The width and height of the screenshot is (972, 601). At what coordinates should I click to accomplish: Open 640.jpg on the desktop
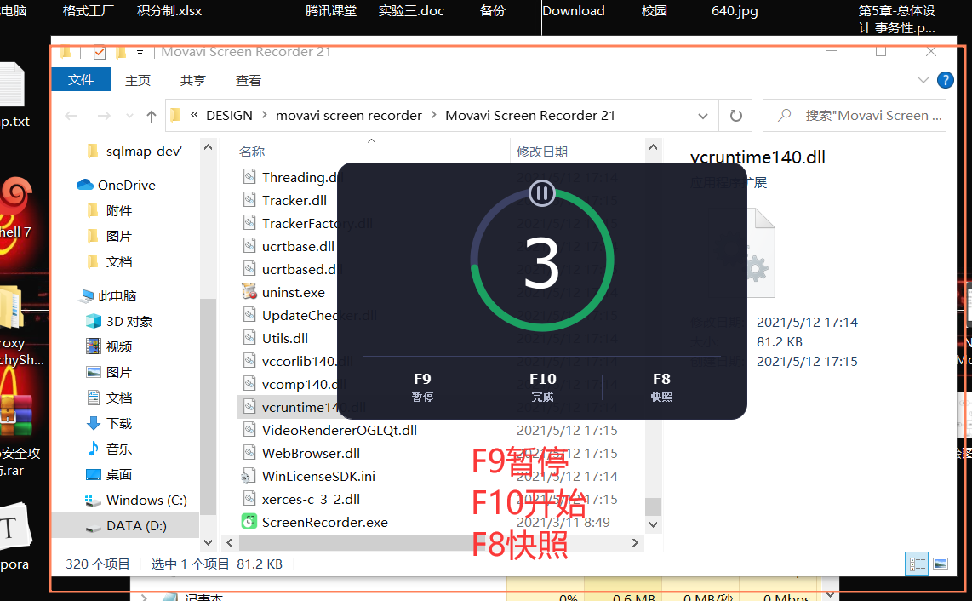pyautogui.click(x=735, y=11)
